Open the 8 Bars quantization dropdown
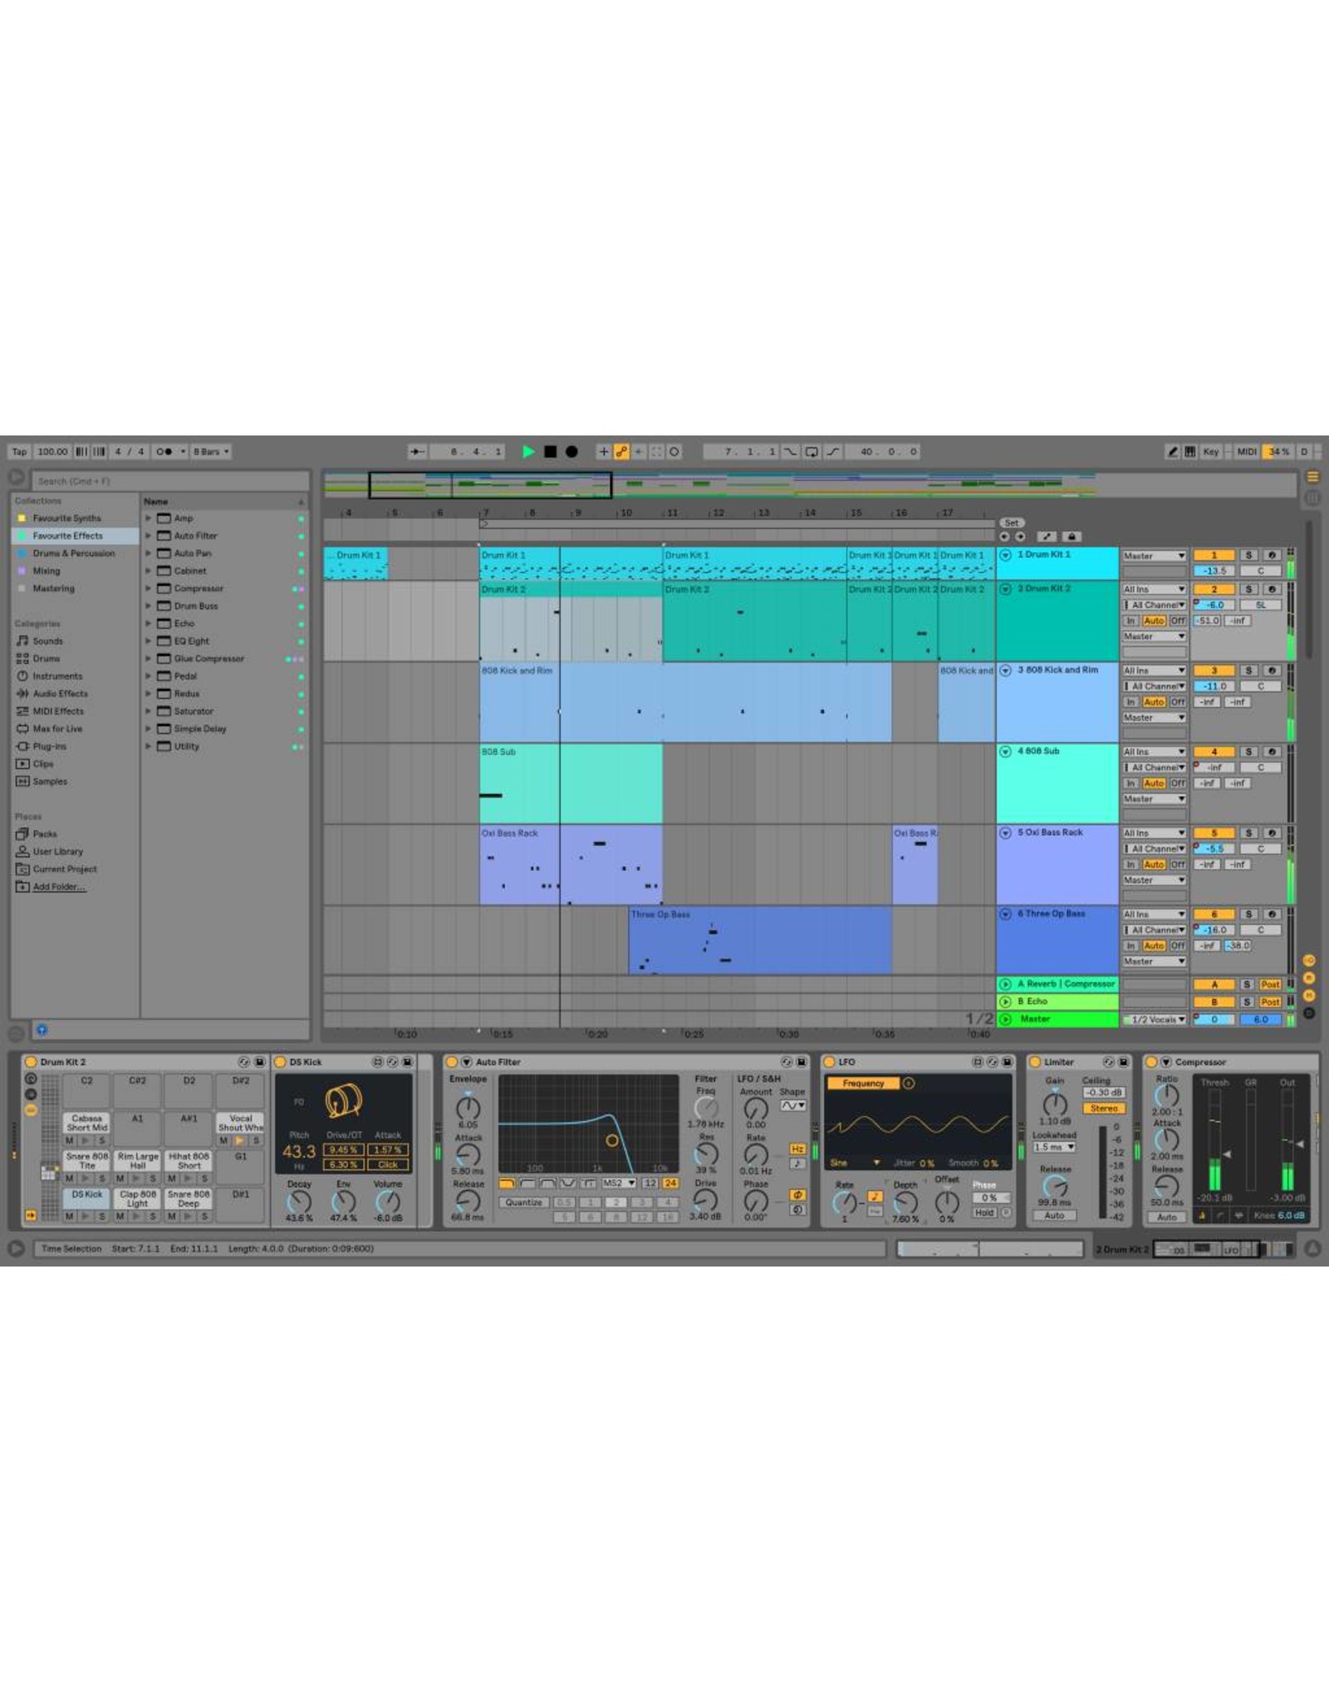 [x=211, y=451]
